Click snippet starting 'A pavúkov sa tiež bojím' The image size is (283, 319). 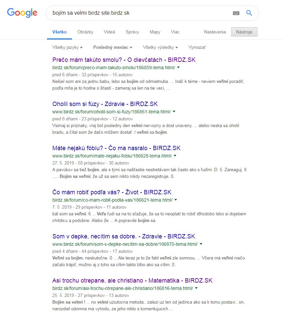click(x=149, y=173)
